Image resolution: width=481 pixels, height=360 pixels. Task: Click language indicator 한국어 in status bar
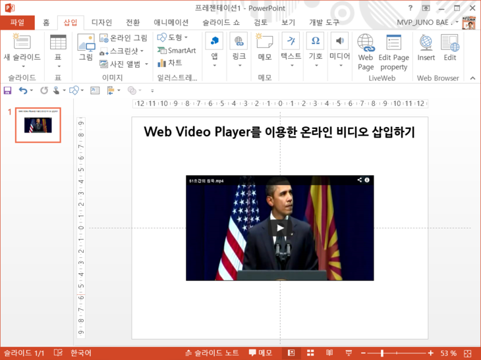click(80, 353)
